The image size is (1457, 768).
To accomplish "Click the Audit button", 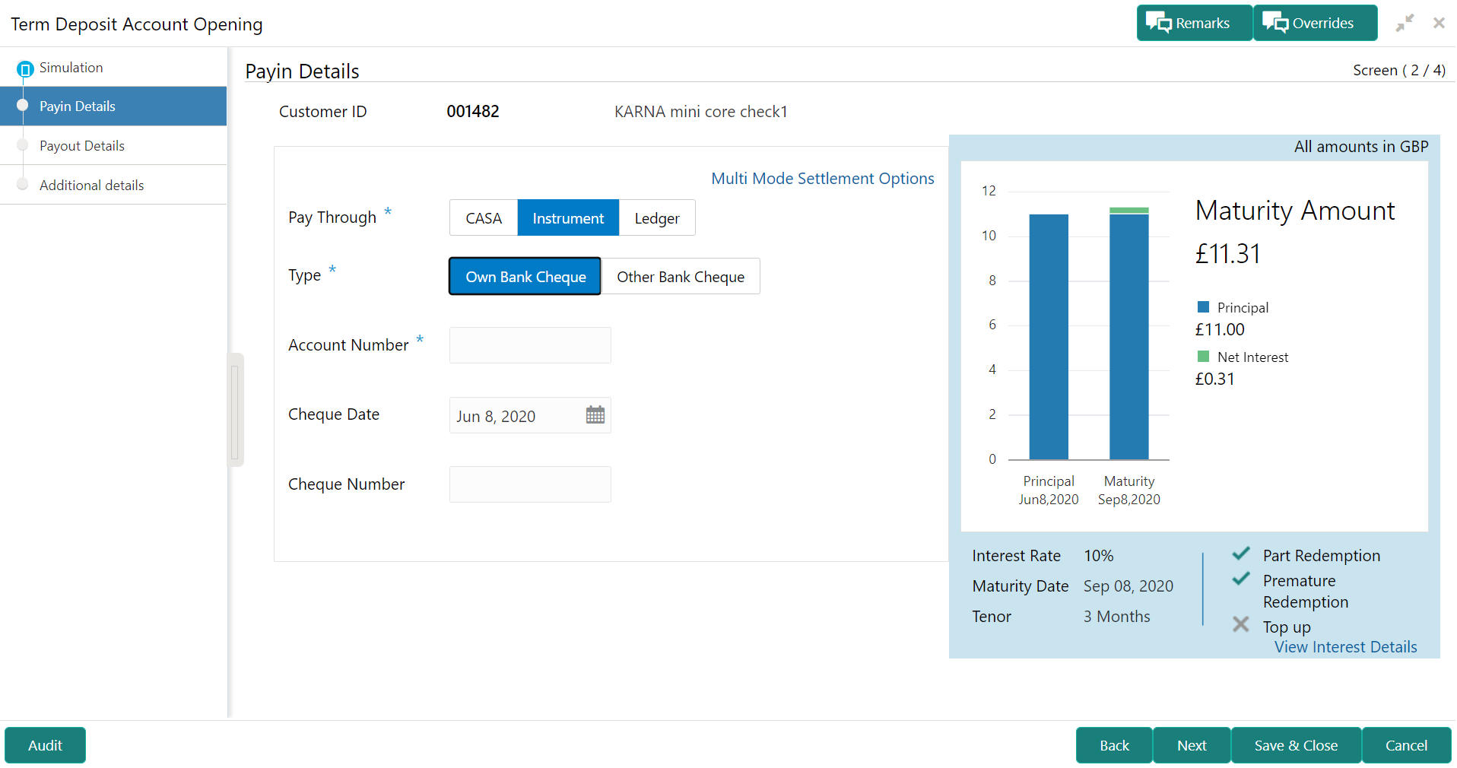I will pyautogui.click(x=45, y=745).
